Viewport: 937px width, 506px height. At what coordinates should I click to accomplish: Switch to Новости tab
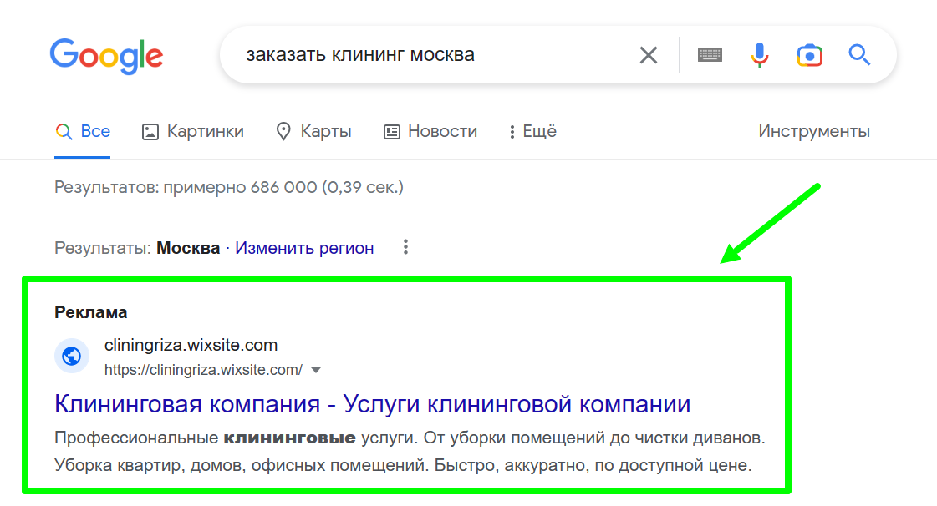(x=430, y=131)
